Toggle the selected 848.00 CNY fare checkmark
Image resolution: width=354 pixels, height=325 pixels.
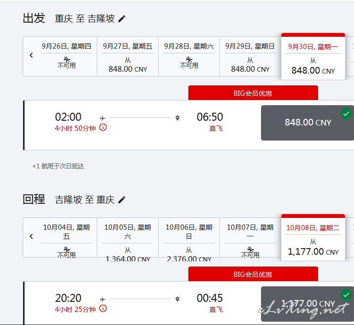coord(346,114)
